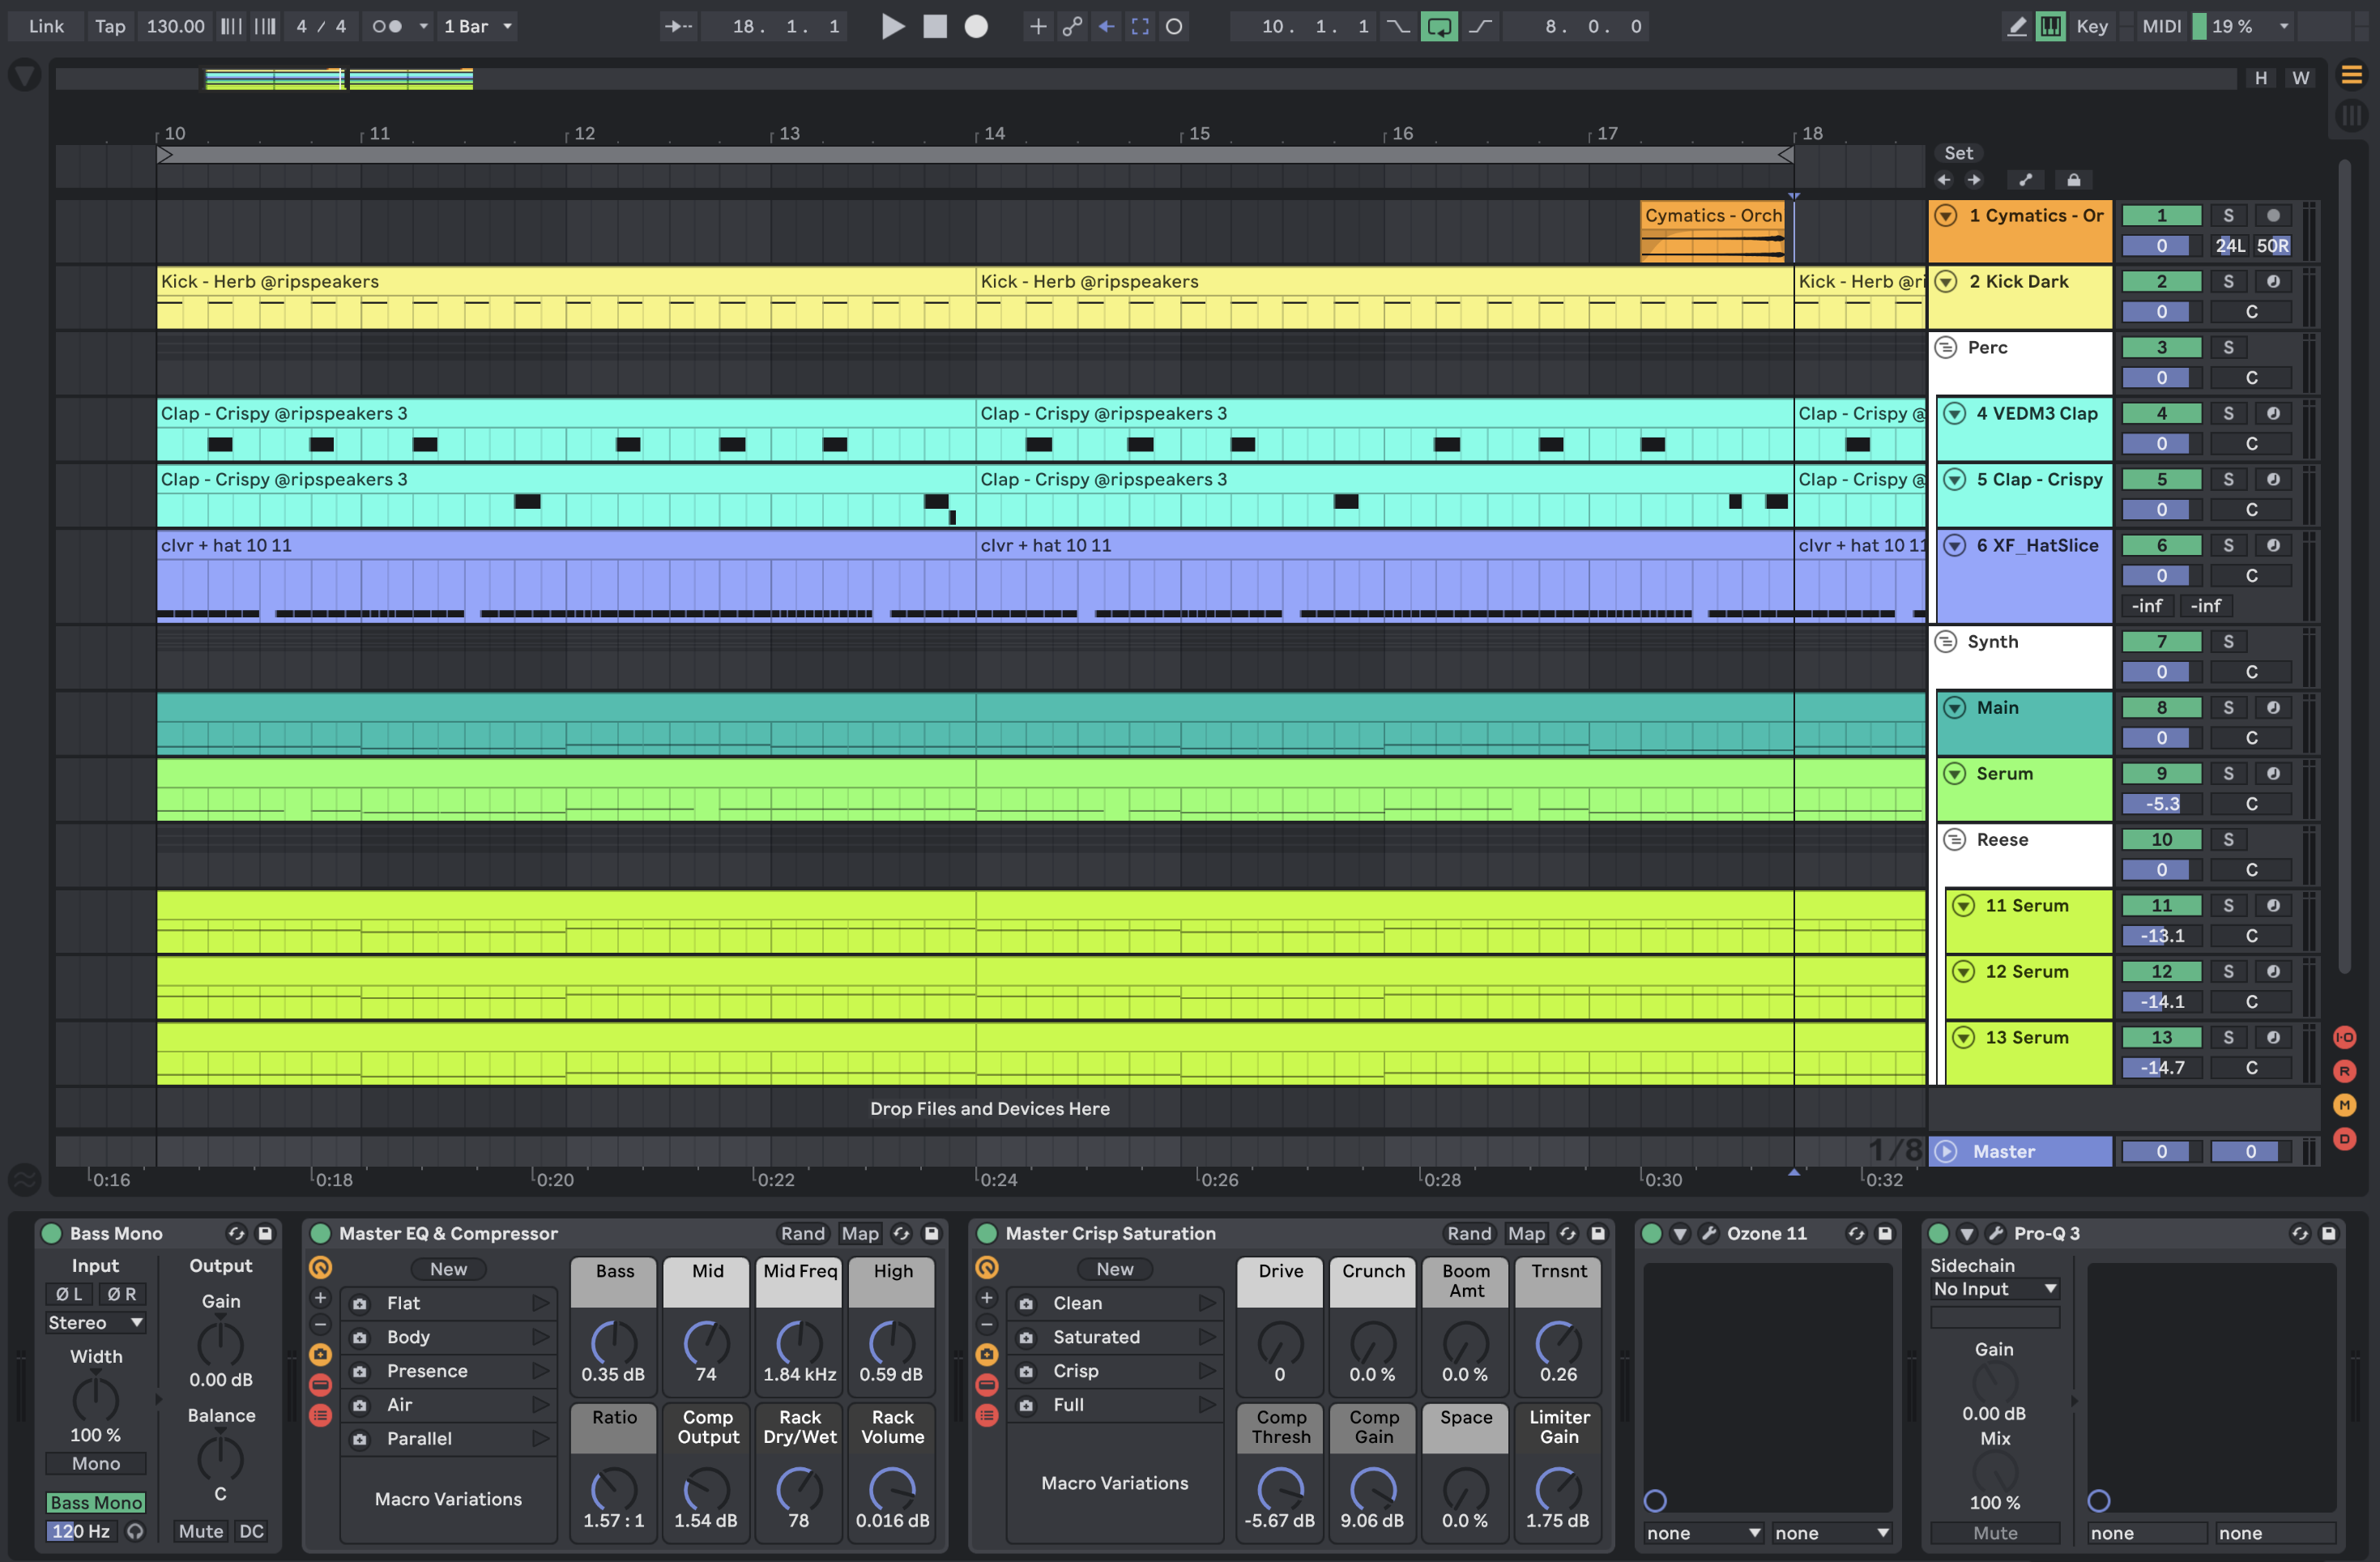Click the Stop button in transport
Screen dimensions: 2380x1562
click(934, 26)
